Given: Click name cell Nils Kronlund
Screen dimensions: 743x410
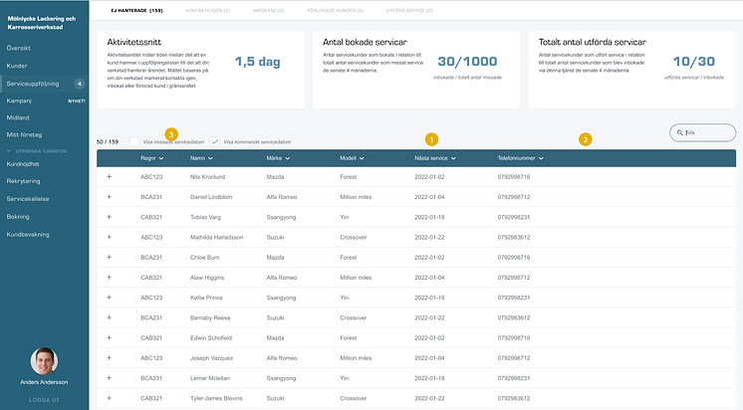Looking at the screenshot, I should pos(207,177).
